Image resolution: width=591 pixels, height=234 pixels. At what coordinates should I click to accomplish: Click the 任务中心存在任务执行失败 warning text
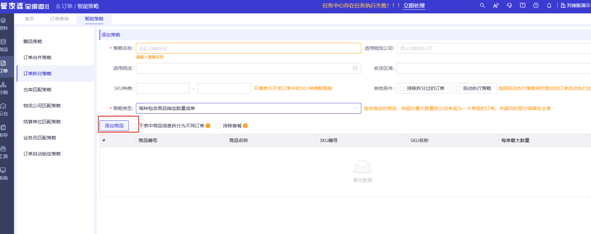click(361, 6)
